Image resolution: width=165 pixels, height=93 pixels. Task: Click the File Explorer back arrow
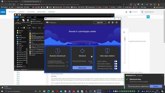coord(16,28)
